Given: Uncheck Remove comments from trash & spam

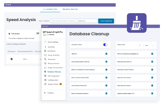Looking at the screenshot, I should point(106,70).
